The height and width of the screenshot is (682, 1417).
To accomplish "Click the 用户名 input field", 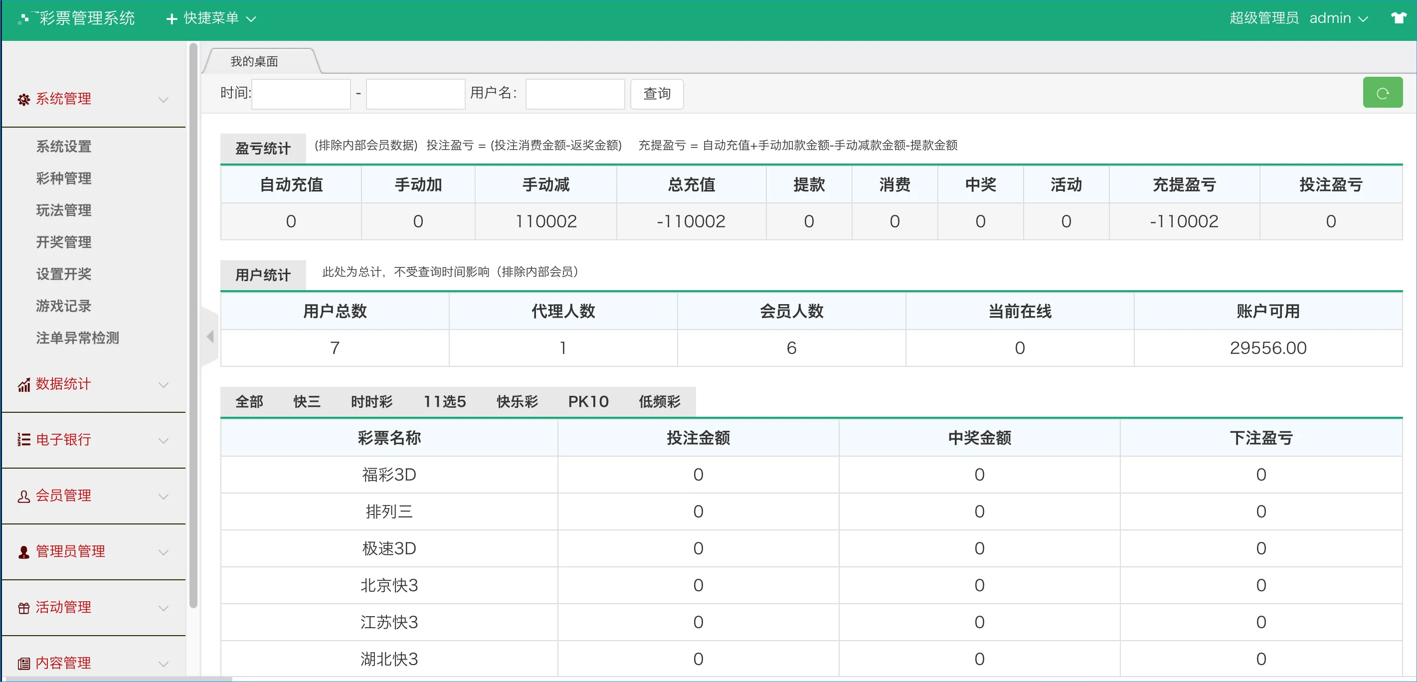I will coord(574,94).
